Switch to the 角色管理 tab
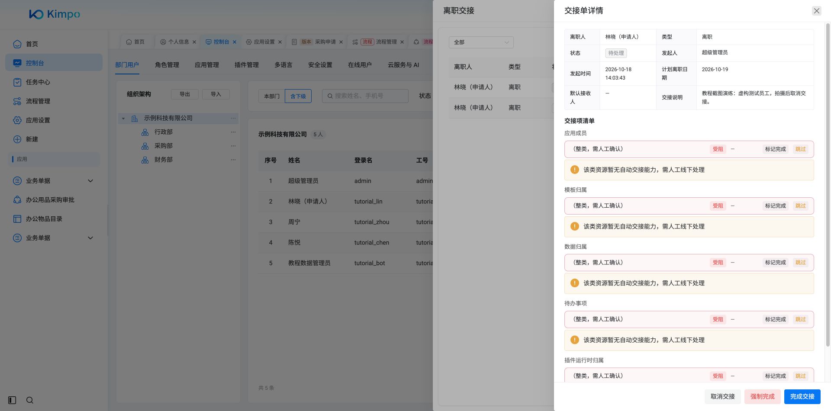Screen dimensions: 831x411 [167, 65]
